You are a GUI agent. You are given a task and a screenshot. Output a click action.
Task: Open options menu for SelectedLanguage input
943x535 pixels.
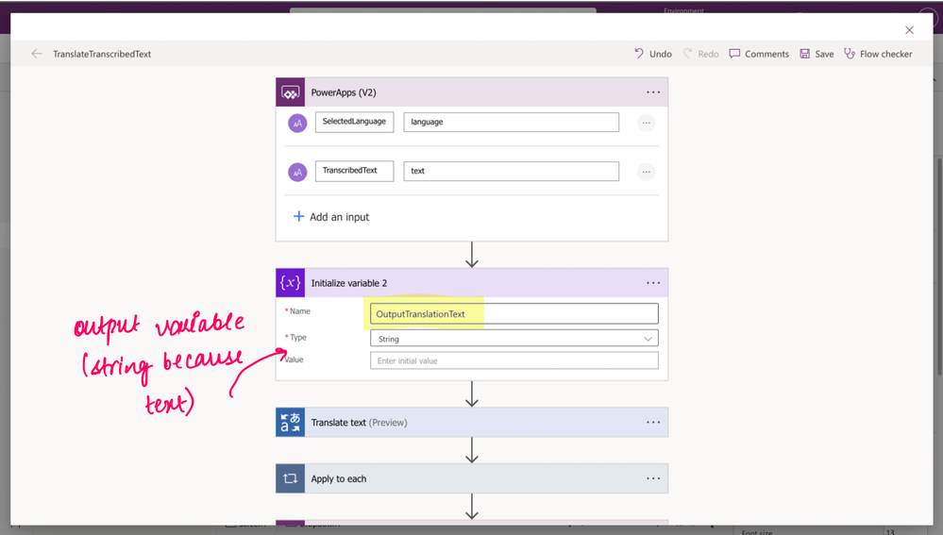pyautogui.click(x=646, y=123)
